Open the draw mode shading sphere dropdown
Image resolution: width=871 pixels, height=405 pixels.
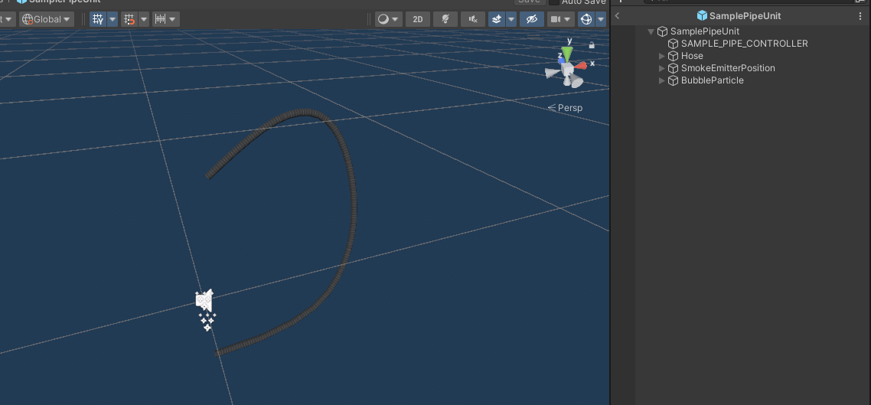tap(388, 19)
